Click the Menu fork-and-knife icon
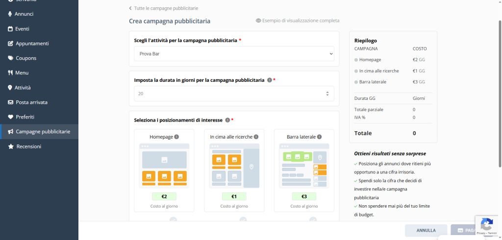This screenshot has height=240, width=502. [10, 73]
